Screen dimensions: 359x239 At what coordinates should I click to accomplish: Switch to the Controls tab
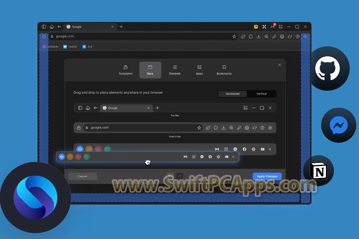click(175, 70)
